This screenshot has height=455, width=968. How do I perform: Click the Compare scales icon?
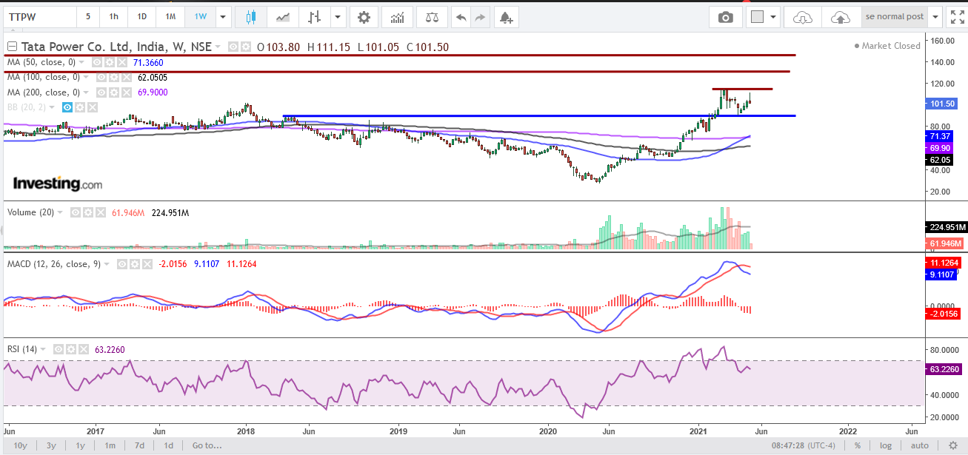pyautogui.click(x=431, y=16)
